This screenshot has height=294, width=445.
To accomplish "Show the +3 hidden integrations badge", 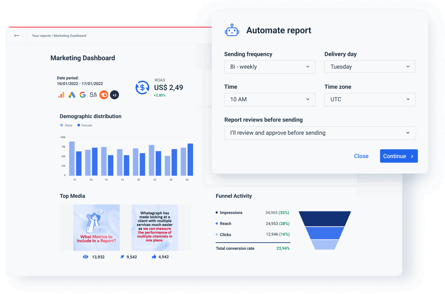I will [x=114, y=95].
